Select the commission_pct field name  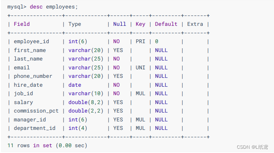coord(36,111)
